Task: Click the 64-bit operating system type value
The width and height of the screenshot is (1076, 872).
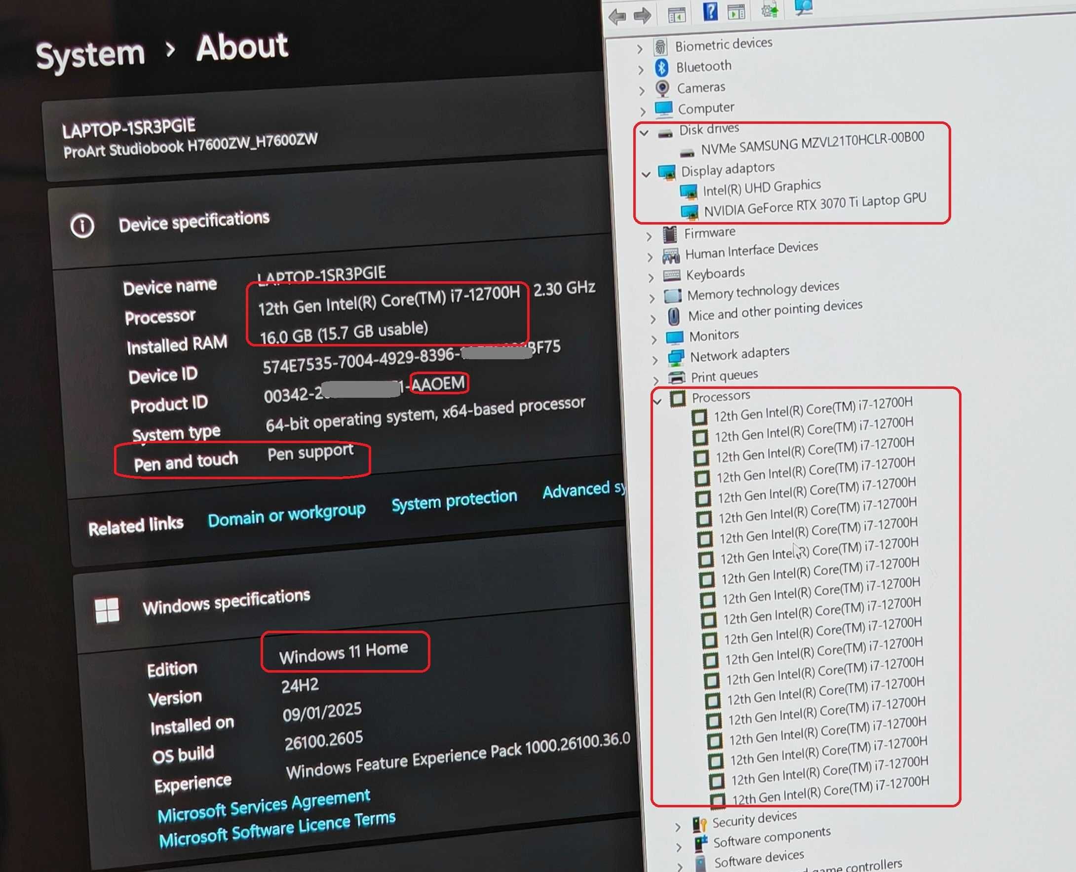Action: point(425,414)
